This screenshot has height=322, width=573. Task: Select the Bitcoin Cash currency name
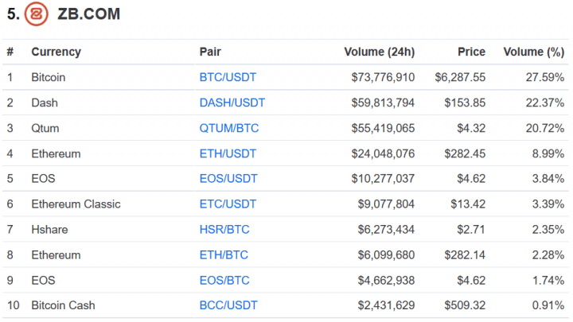(63, 305)
